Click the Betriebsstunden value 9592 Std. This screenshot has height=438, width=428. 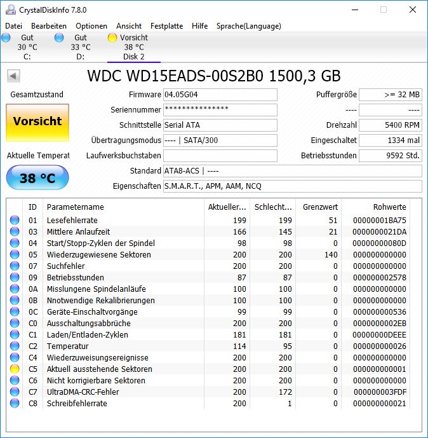(x=391, y=156)
